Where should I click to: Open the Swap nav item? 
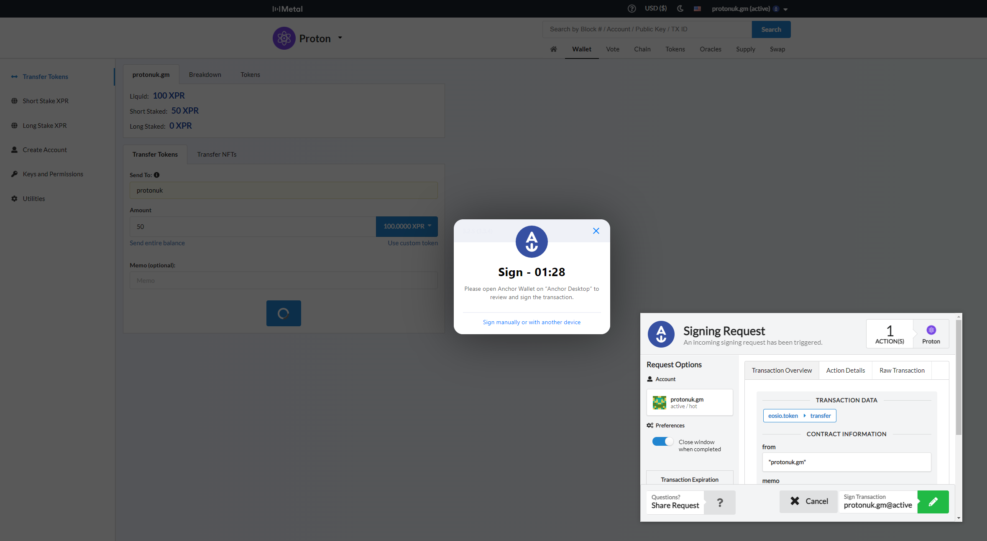pyautogui.click(x=777, y=49)
